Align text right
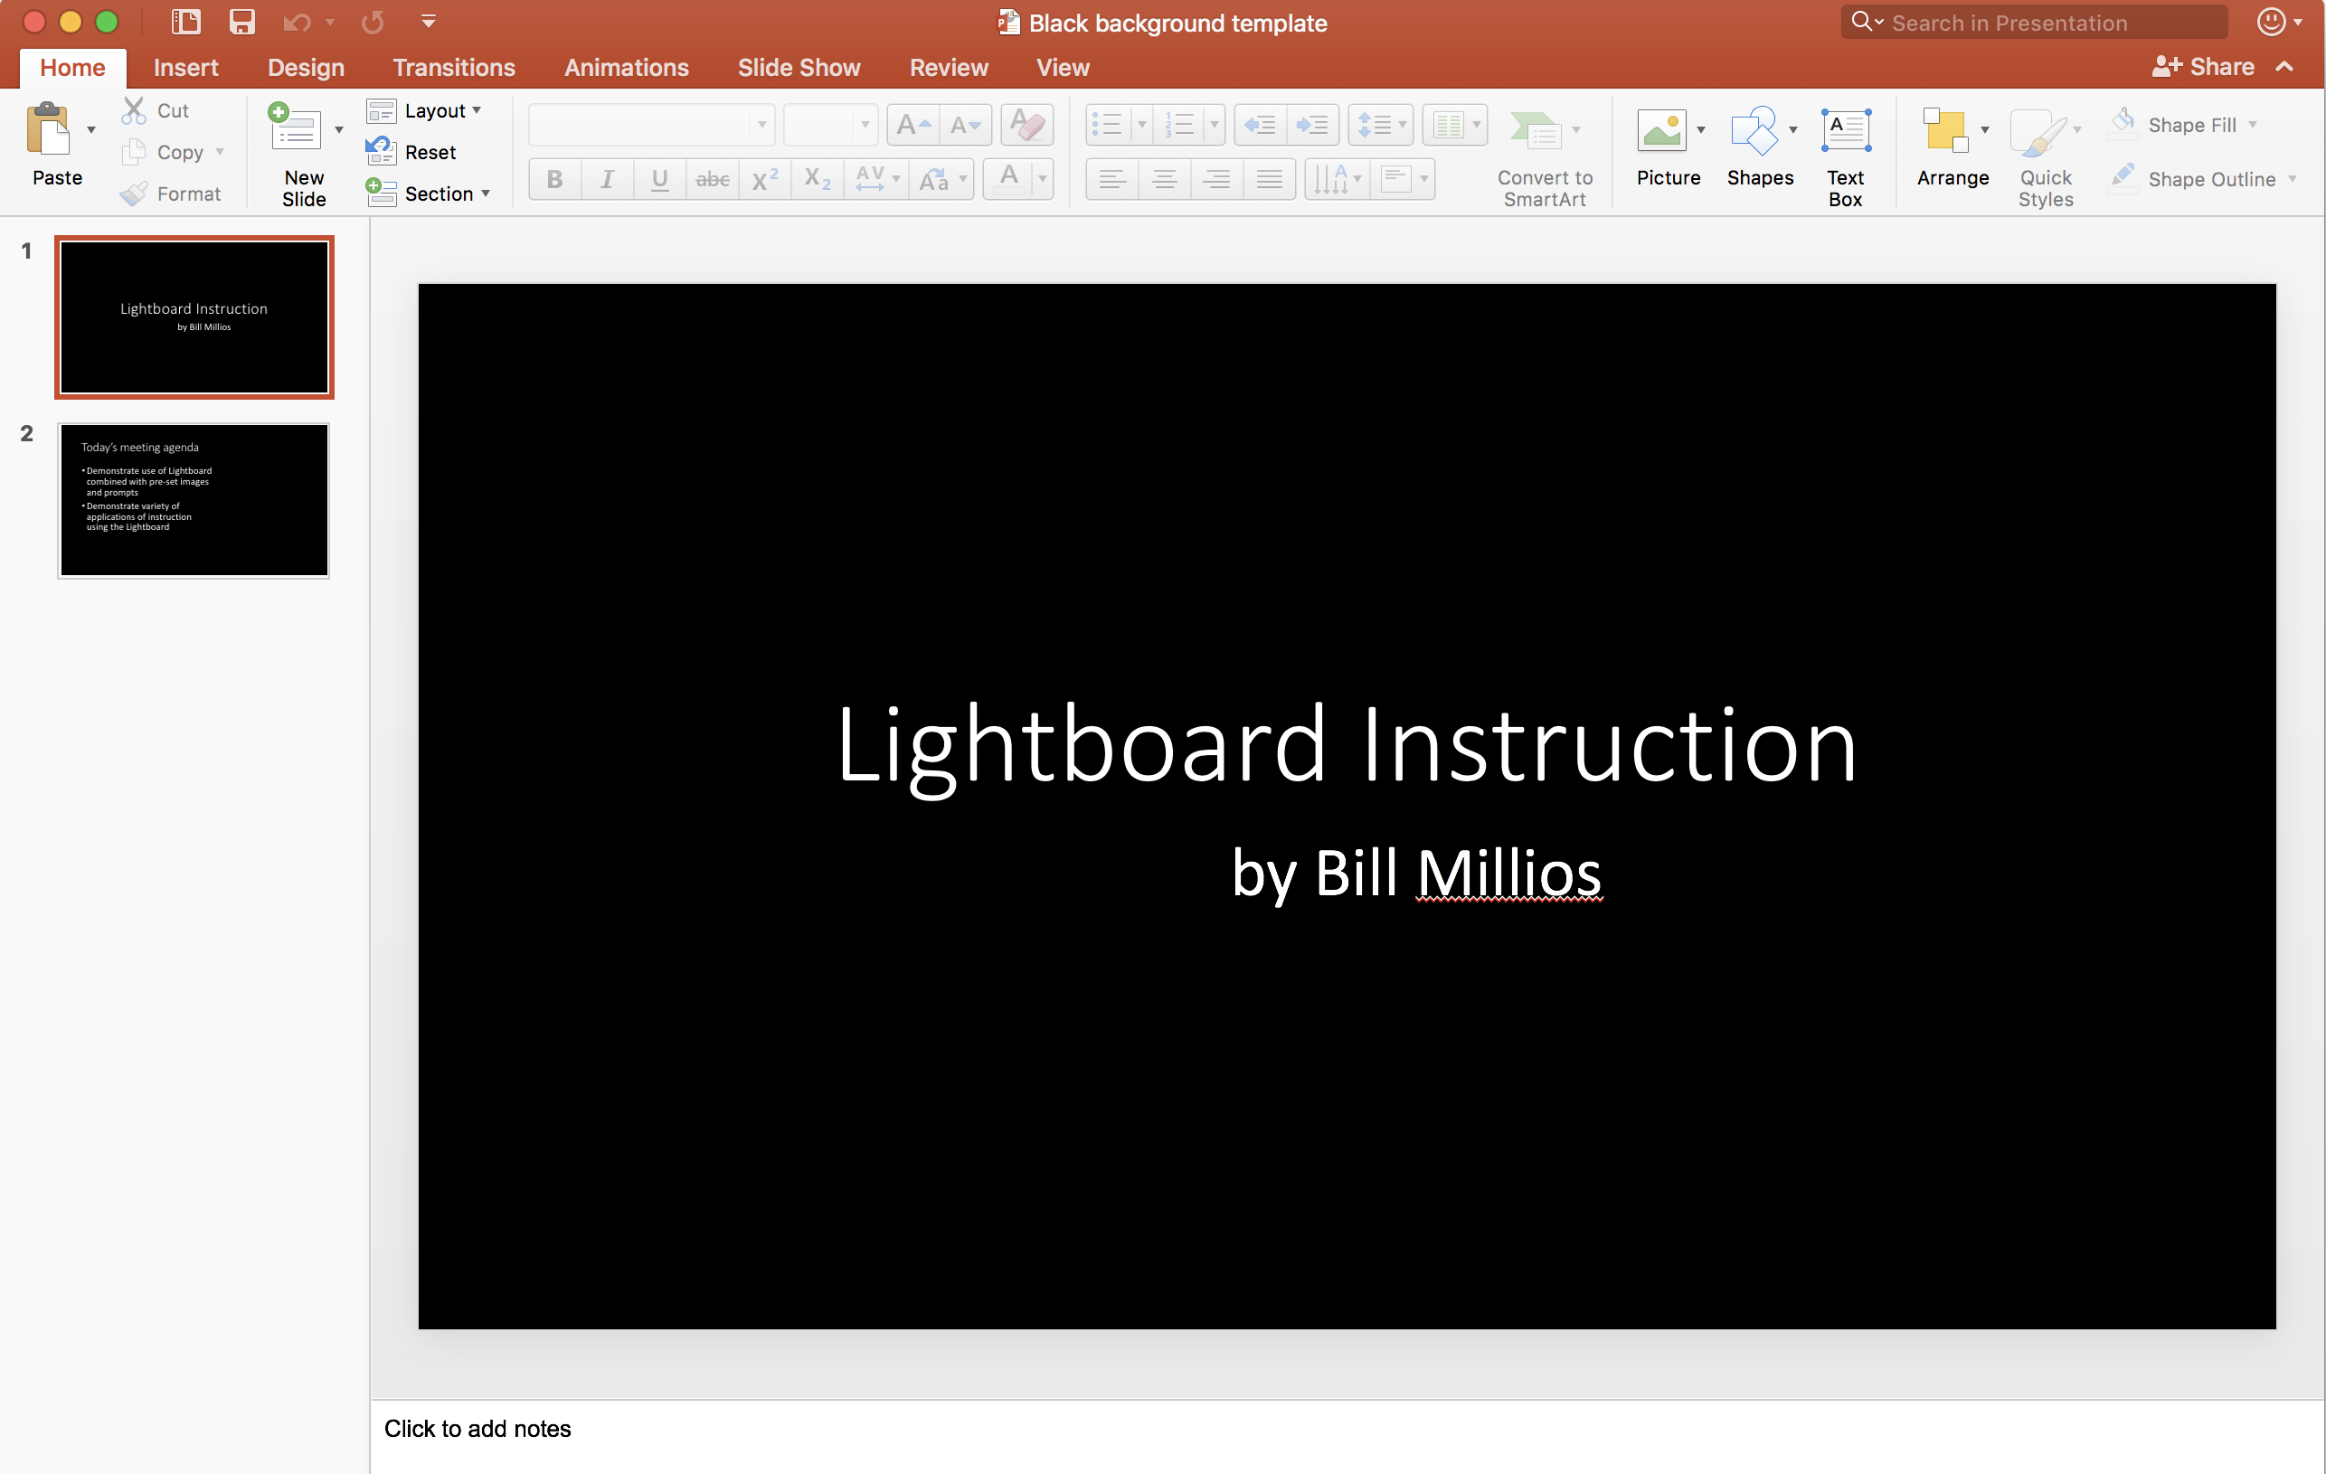 coord(1217,179)
